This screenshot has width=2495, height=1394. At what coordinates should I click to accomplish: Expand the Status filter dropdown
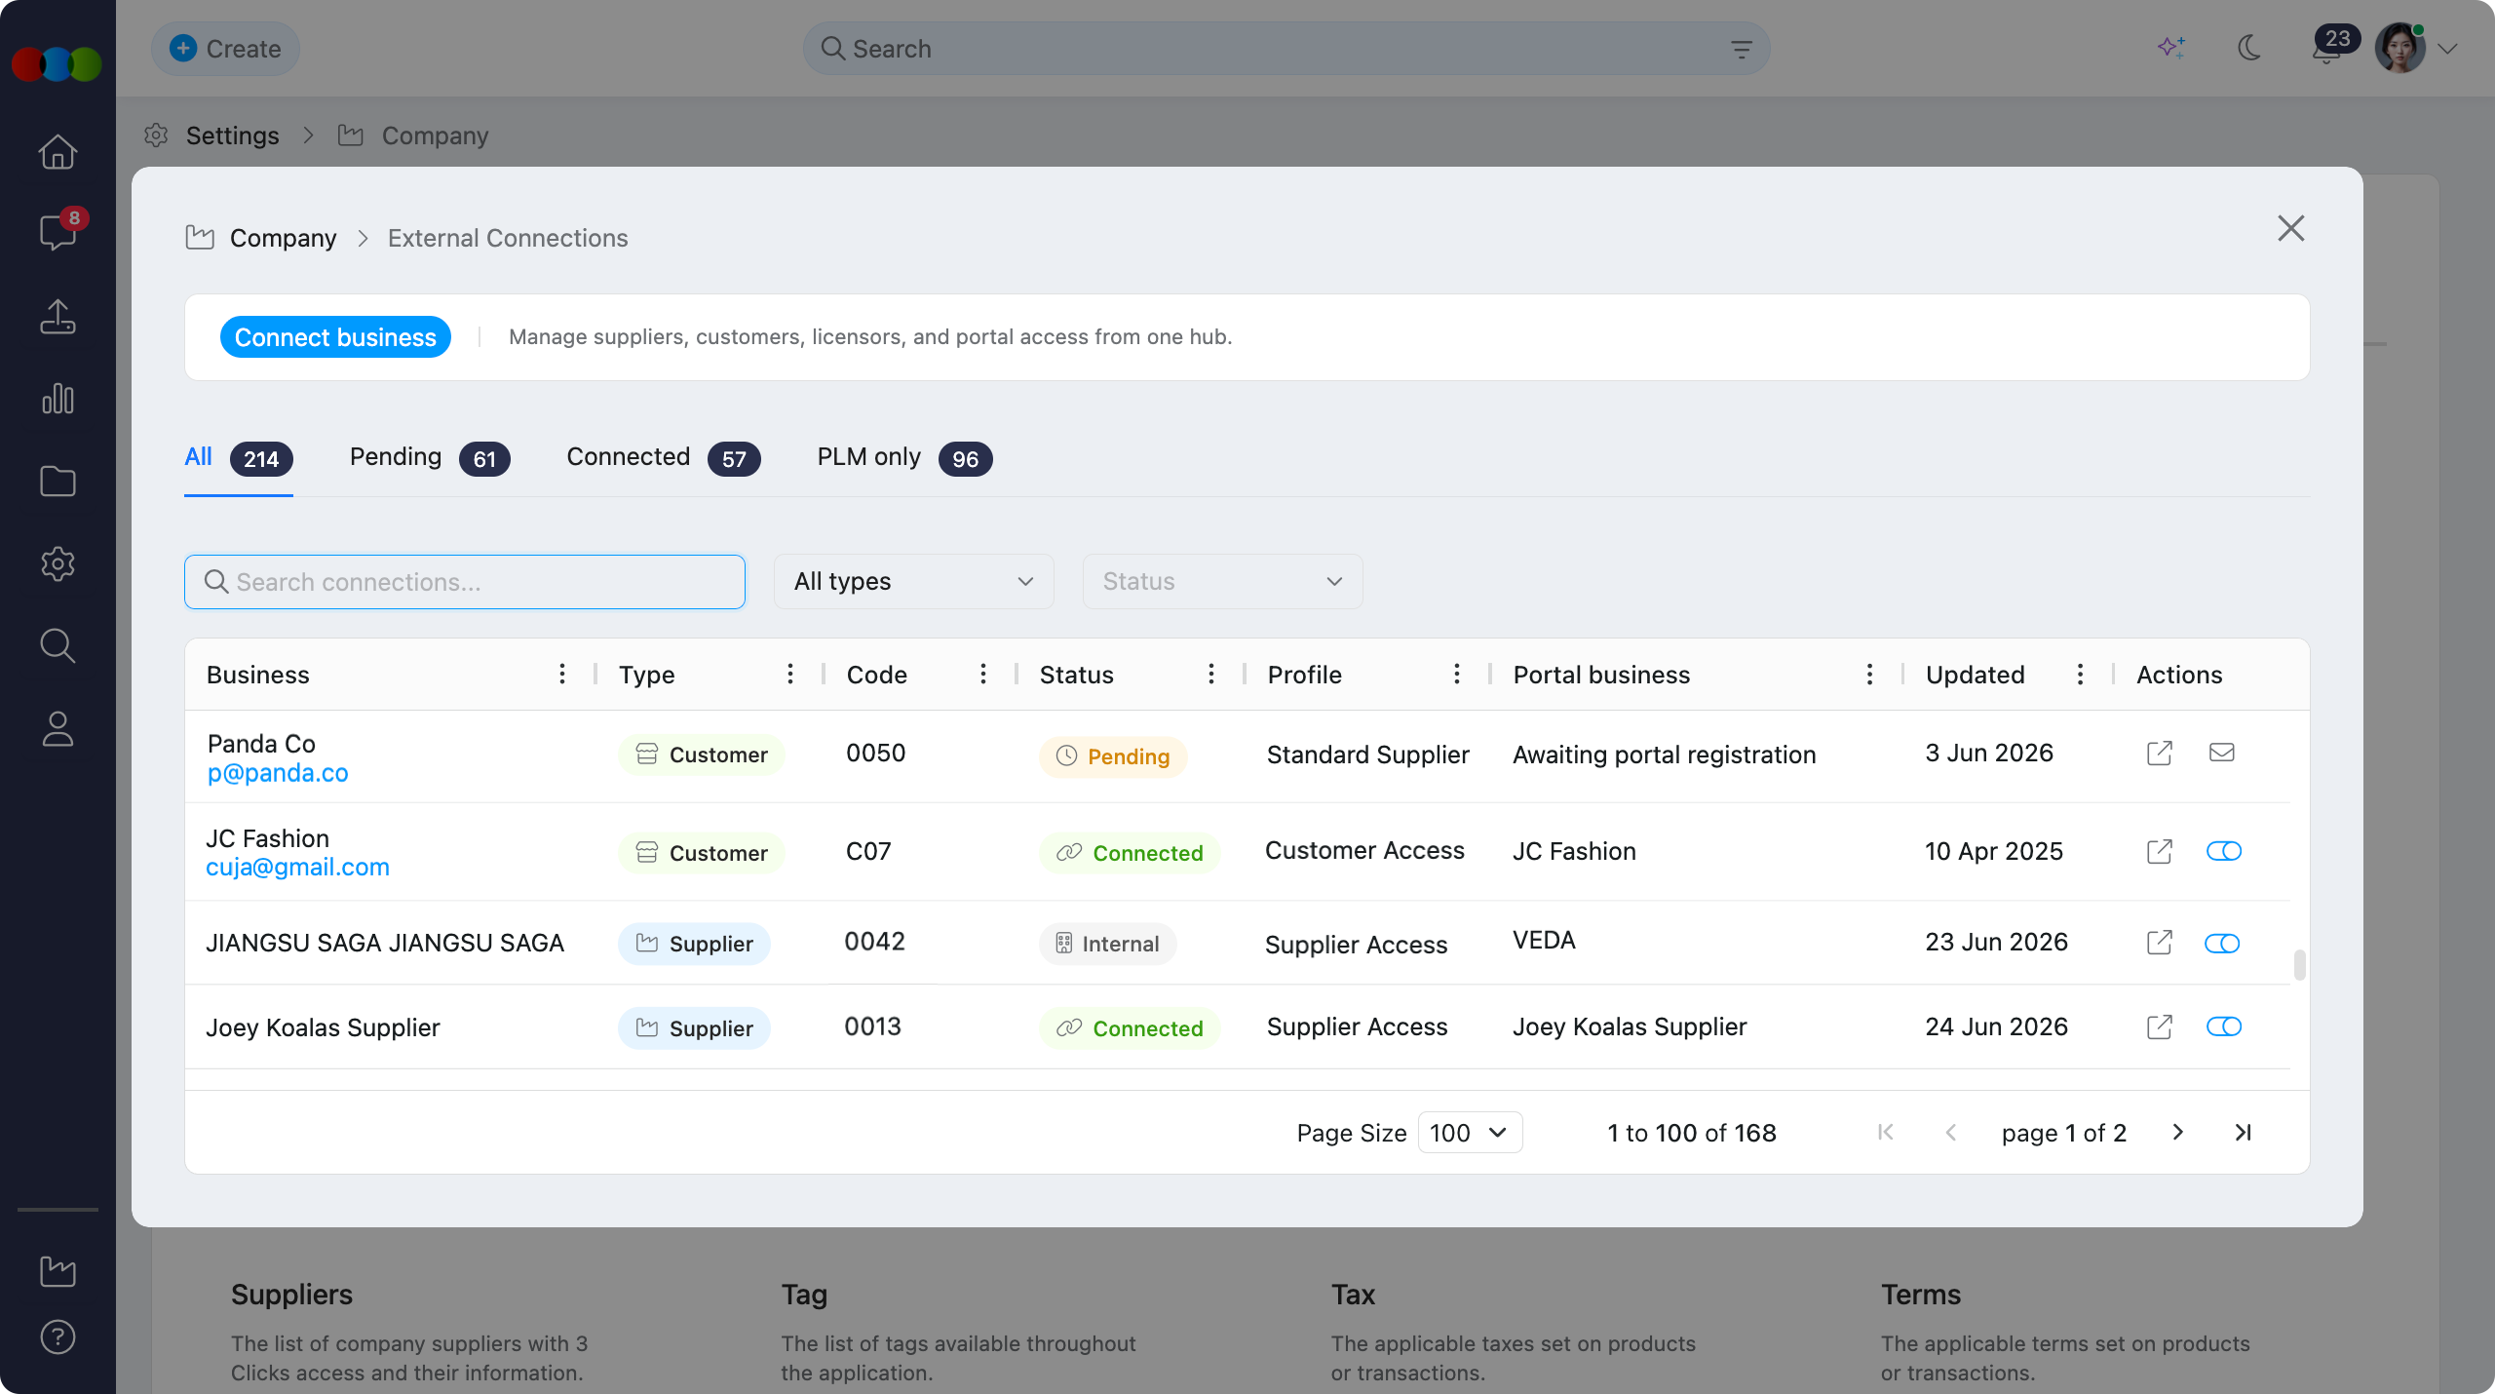tap(1222, 581)
